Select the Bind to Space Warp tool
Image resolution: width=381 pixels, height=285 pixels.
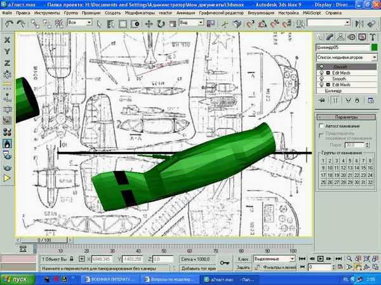click(x=59, y=24)
